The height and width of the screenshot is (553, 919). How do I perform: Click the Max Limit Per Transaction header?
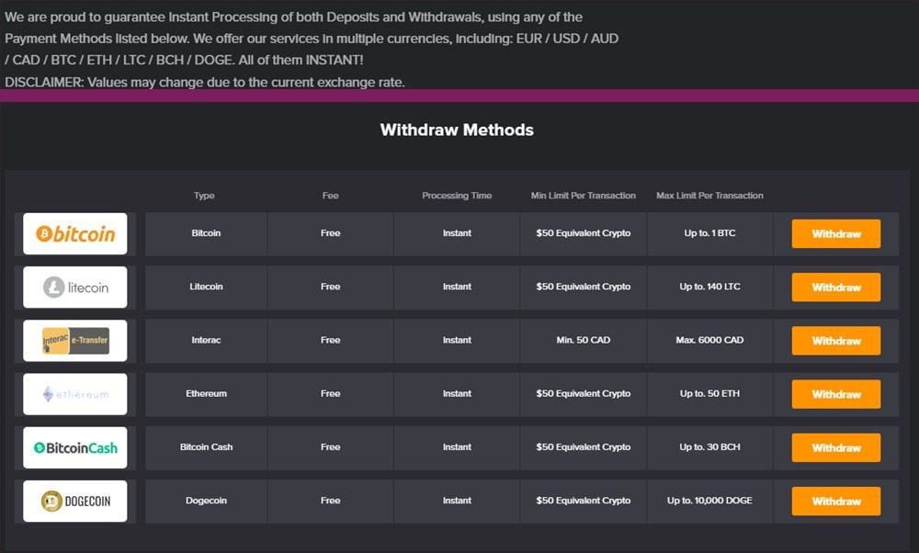pos(709,196)
